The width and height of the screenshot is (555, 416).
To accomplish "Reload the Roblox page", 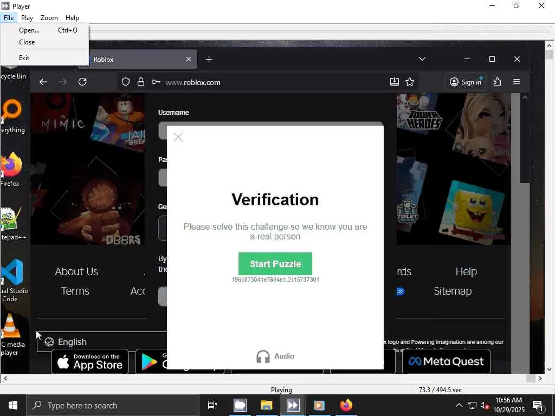I will (82, 82).
